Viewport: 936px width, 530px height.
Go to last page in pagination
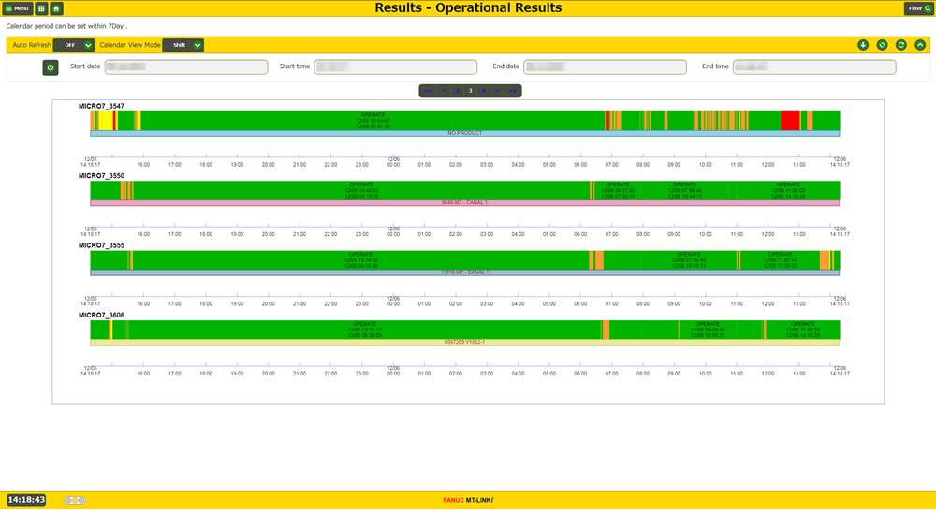click(513, 91)
